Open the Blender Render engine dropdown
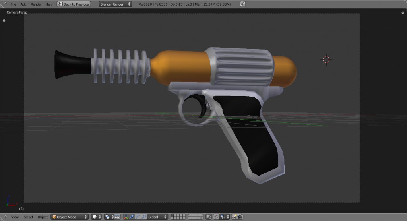This screenshot has width=407, height=221. [x=115, y=4]
